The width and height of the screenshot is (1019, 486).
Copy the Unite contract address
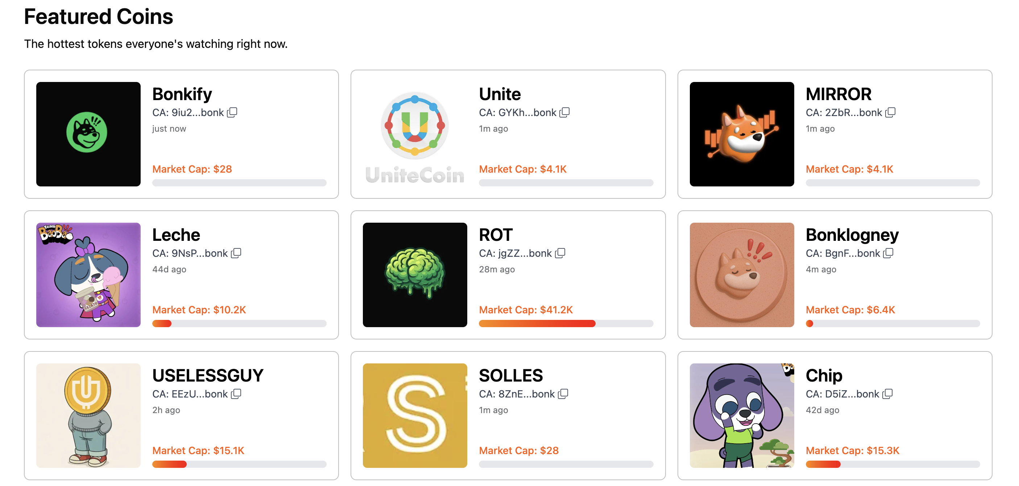tap(565, 112)
